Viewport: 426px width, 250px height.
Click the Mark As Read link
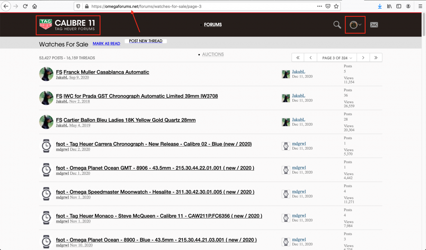[106, 43]
